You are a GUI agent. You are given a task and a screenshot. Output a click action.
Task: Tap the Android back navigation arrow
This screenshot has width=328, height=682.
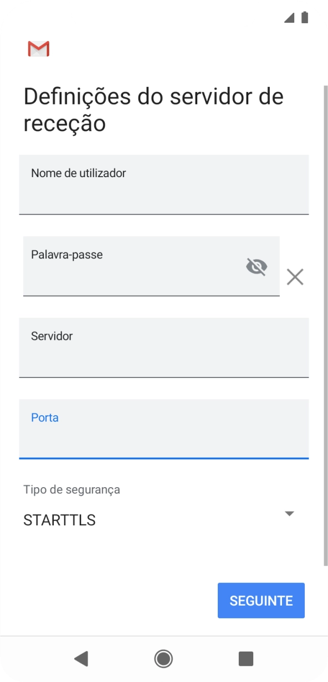(x=82, y=659)
